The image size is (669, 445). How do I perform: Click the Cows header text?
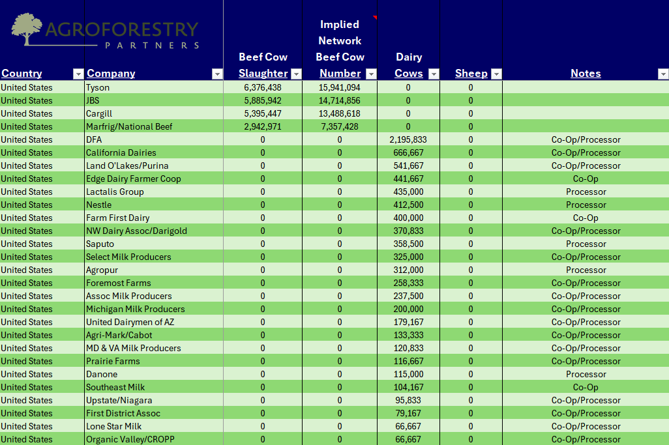tap(409, 74)
